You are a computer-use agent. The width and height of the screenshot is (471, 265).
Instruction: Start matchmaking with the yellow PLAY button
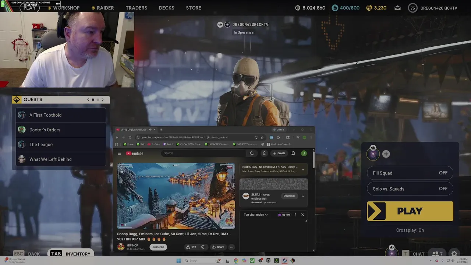pyautogui.click(x=410, y=211)
